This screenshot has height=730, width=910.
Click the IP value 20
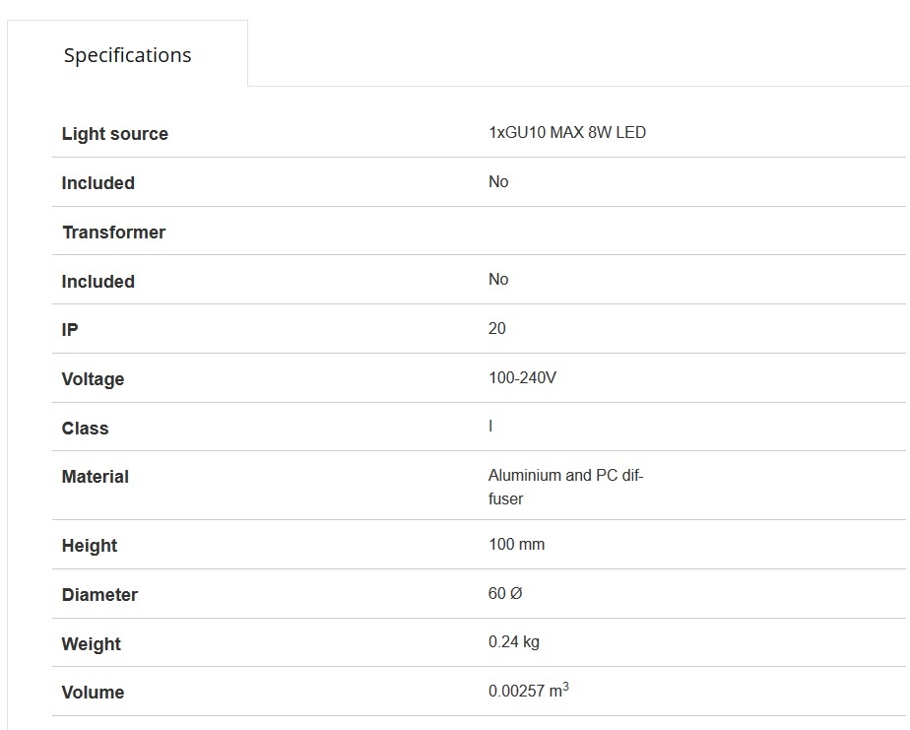click(496, 329)
